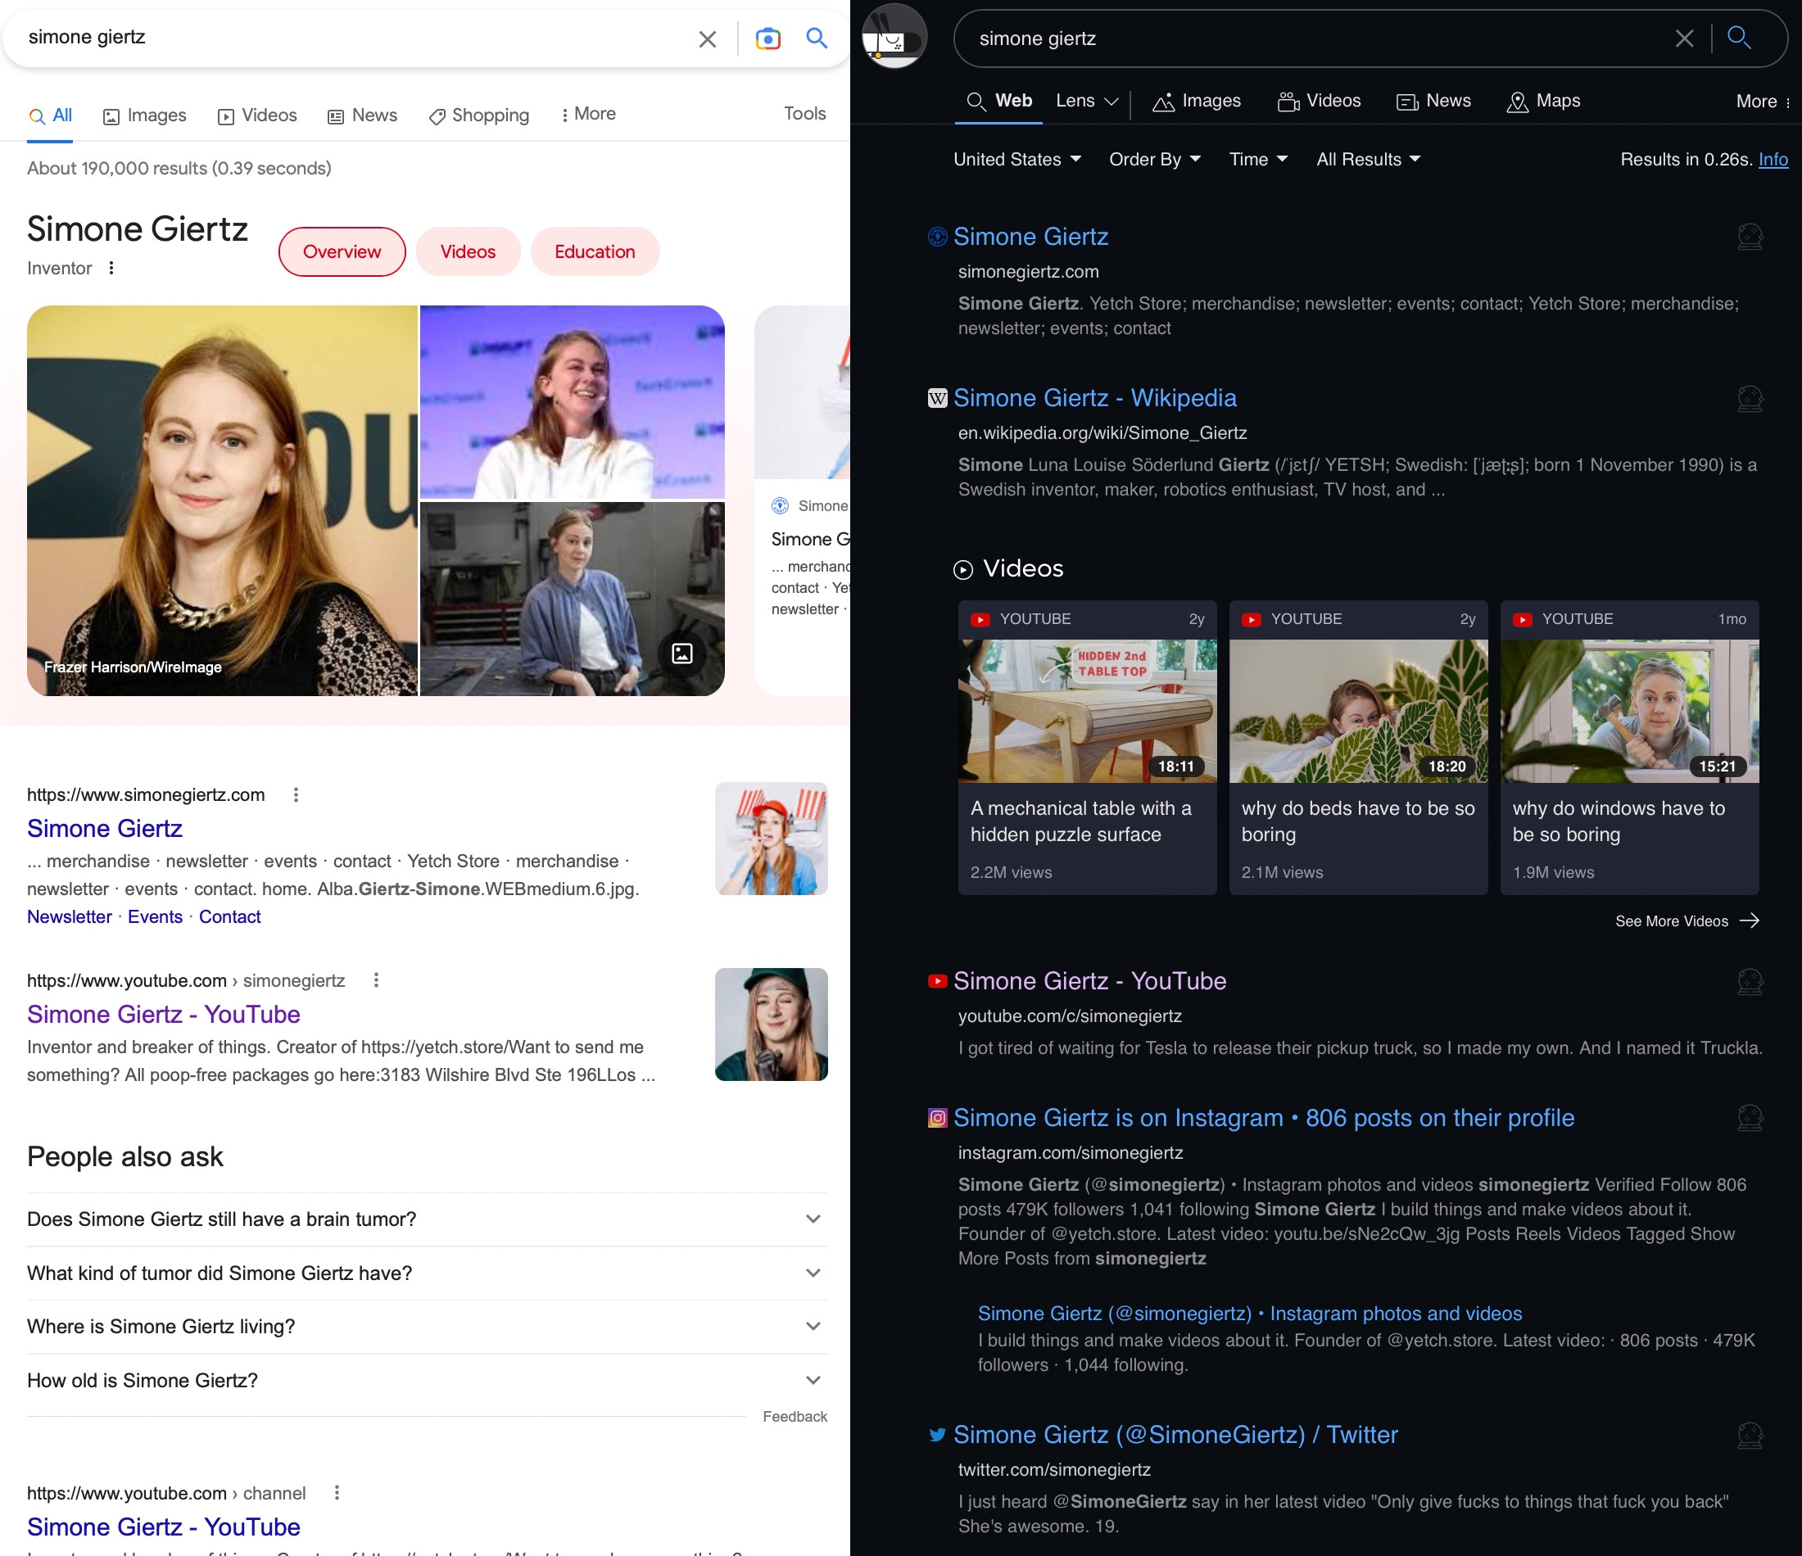Click image gallery icon on workshop photo
Image resolution: width=1802 pixels, height=1556 pixels.
682,654
